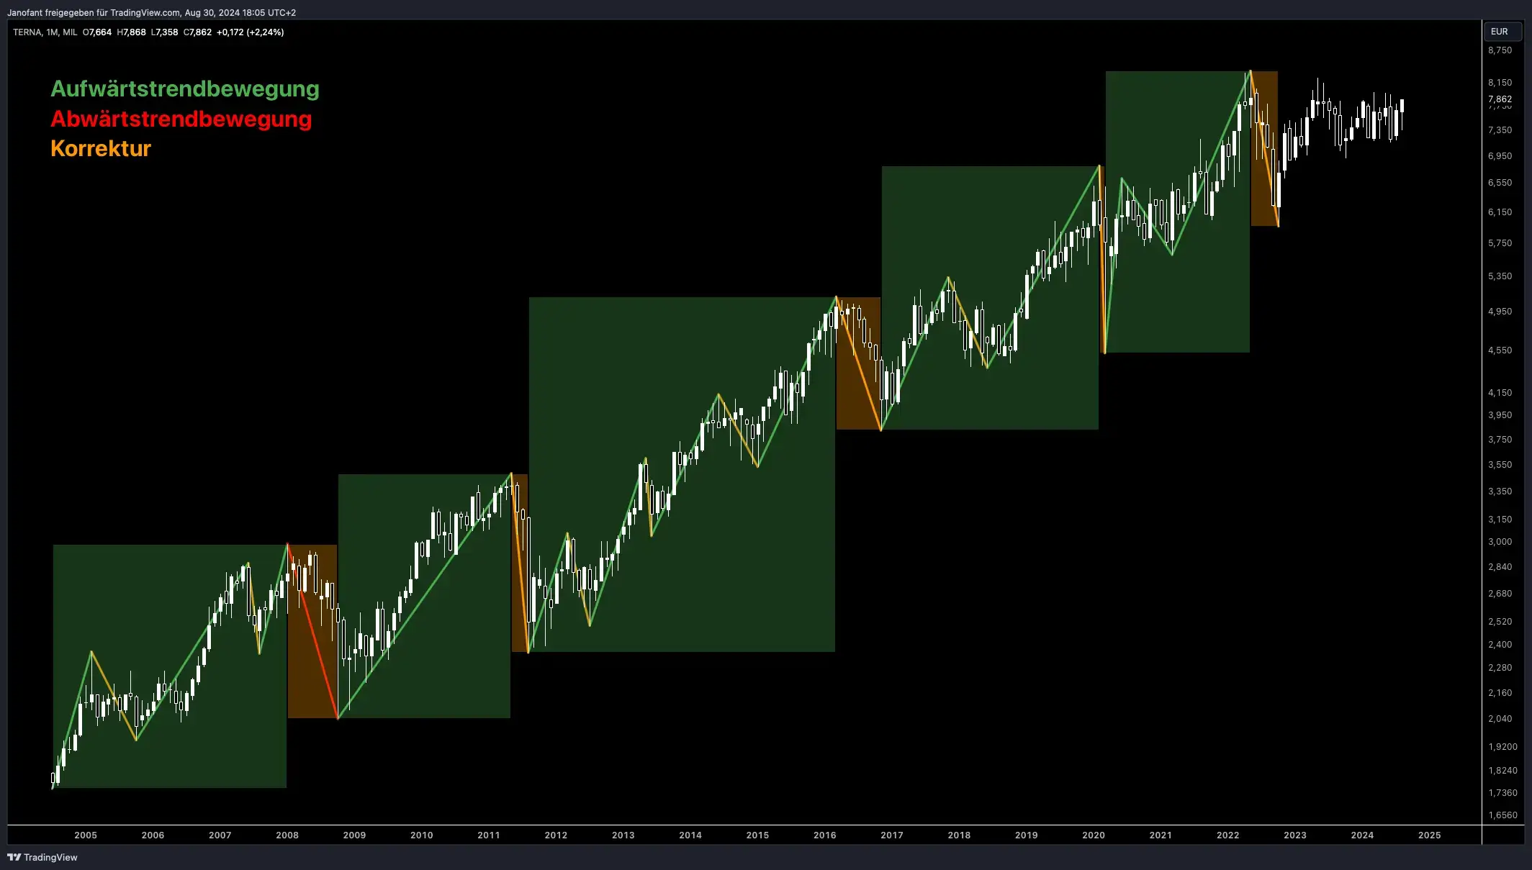This screenshot has width=1532, height=870.
Task: Click the TradingView logo at the bottom
Action: coord(42,857)
